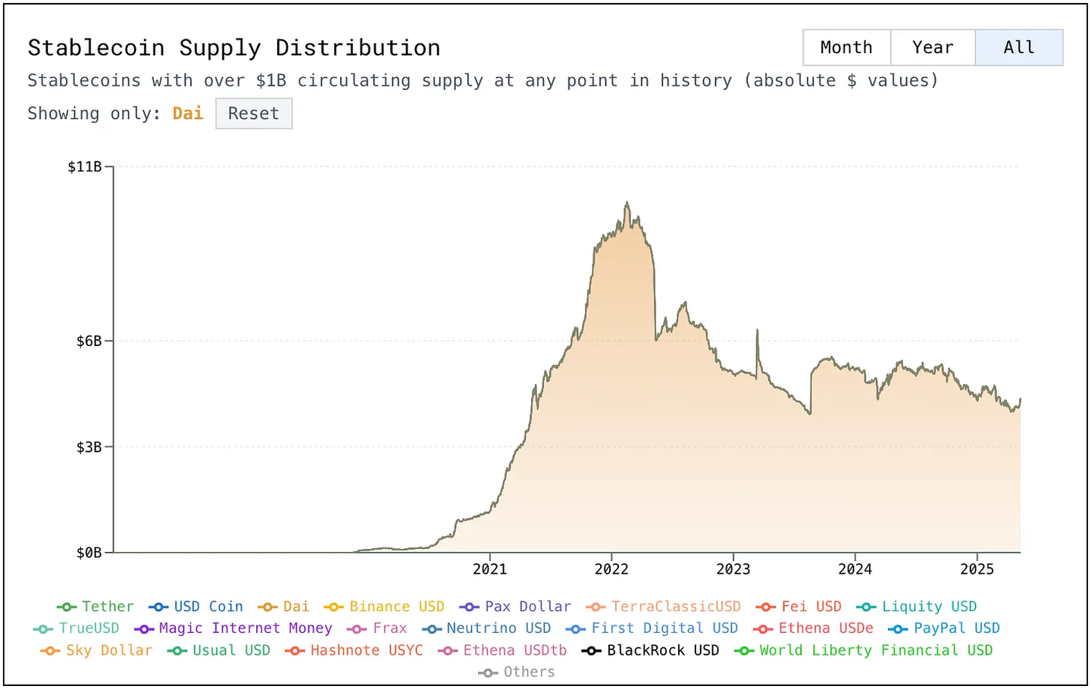Select the Year time range tab

click(933, 48)
